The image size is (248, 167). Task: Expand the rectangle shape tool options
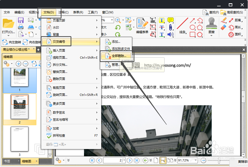pyautogui.click(x=195, y=37)
